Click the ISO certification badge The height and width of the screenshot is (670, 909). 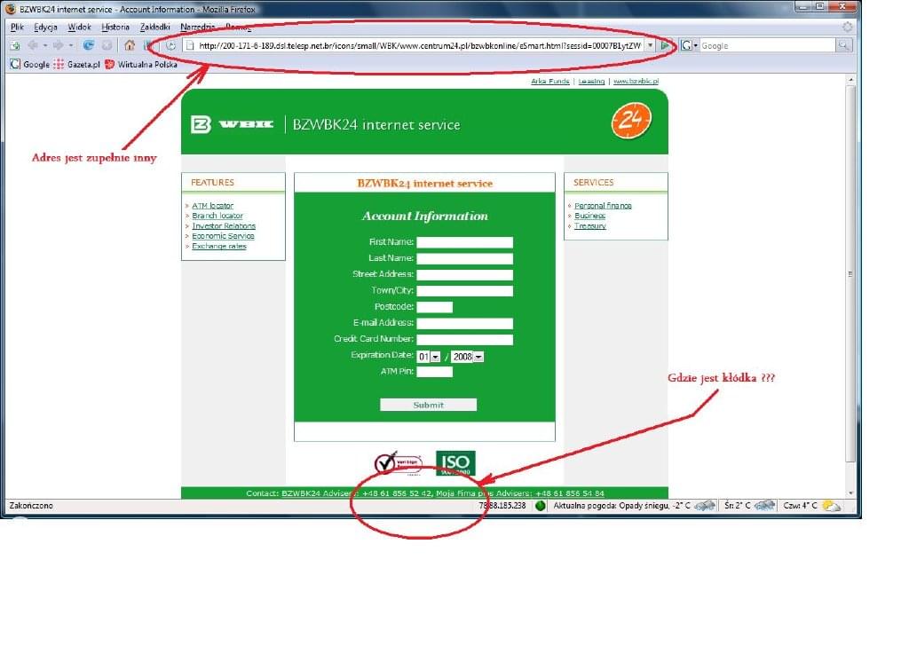coord(455,463)
